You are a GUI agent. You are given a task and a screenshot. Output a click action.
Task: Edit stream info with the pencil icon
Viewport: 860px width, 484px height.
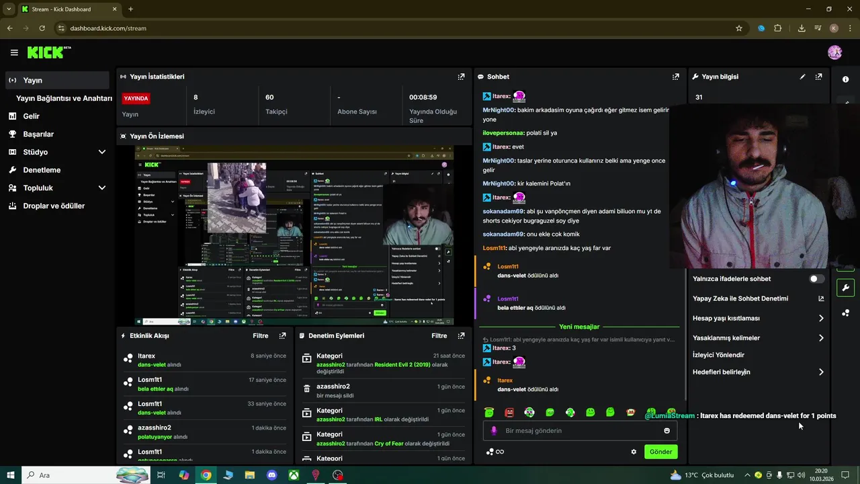[802, 77]
